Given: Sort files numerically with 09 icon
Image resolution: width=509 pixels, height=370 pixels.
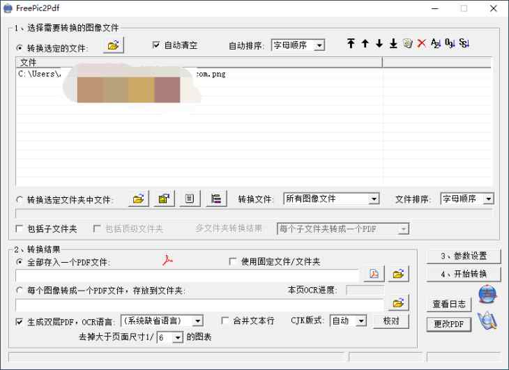Looking at the screenshot, I should (x=450, y=43).
